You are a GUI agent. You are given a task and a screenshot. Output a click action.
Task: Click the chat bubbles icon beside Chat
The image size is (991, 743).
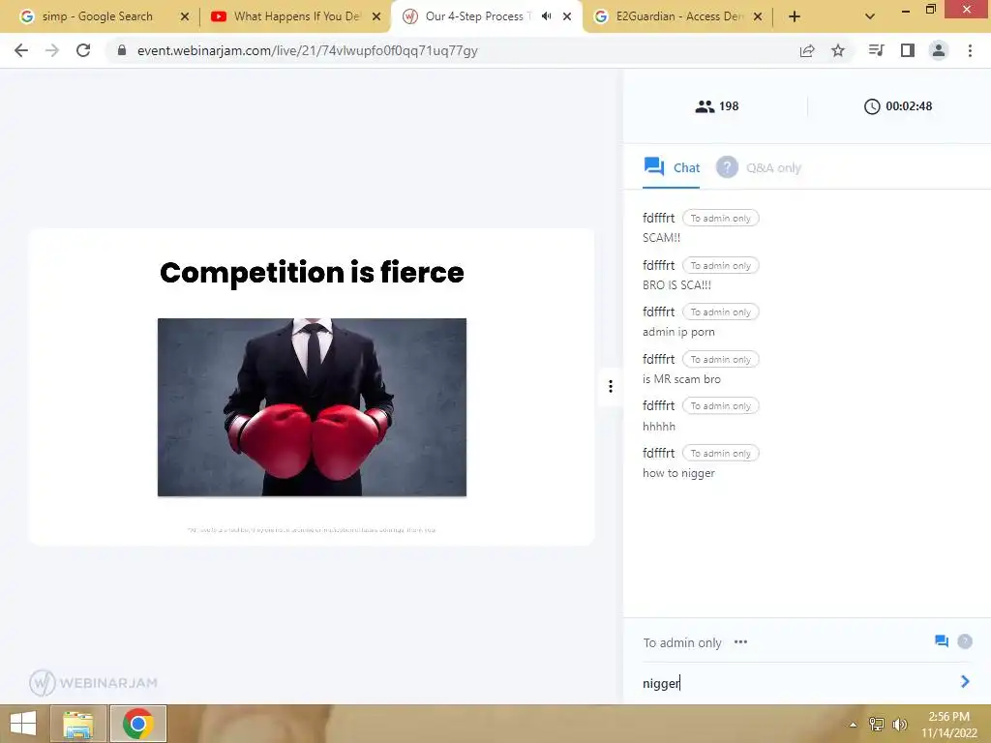[654, 166]
